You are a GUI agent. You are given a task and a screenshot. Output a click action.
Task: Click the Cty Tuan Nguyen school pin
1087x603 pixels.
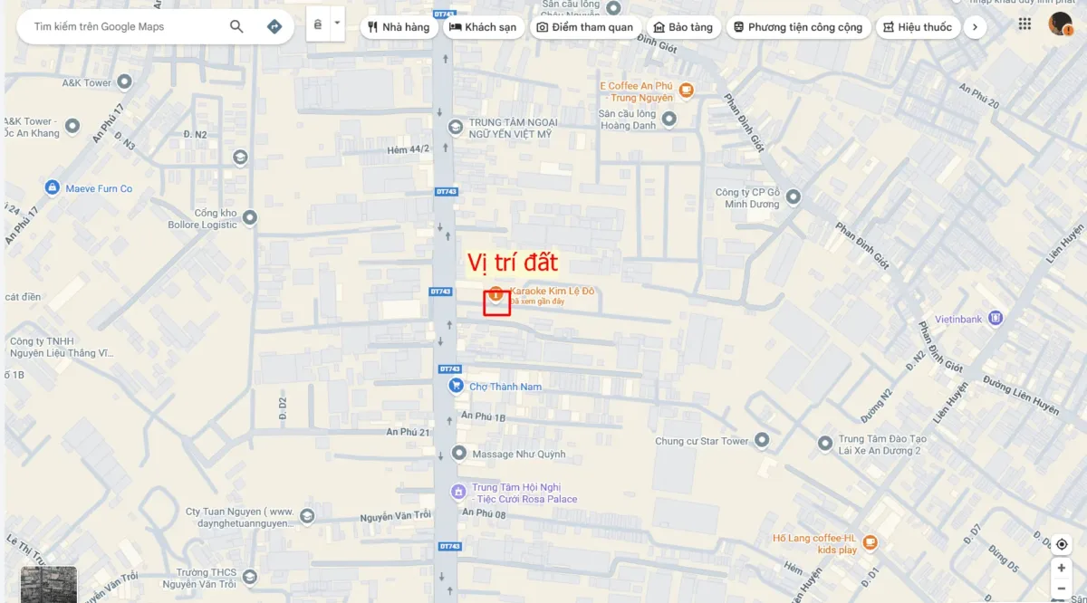point(306,516)
